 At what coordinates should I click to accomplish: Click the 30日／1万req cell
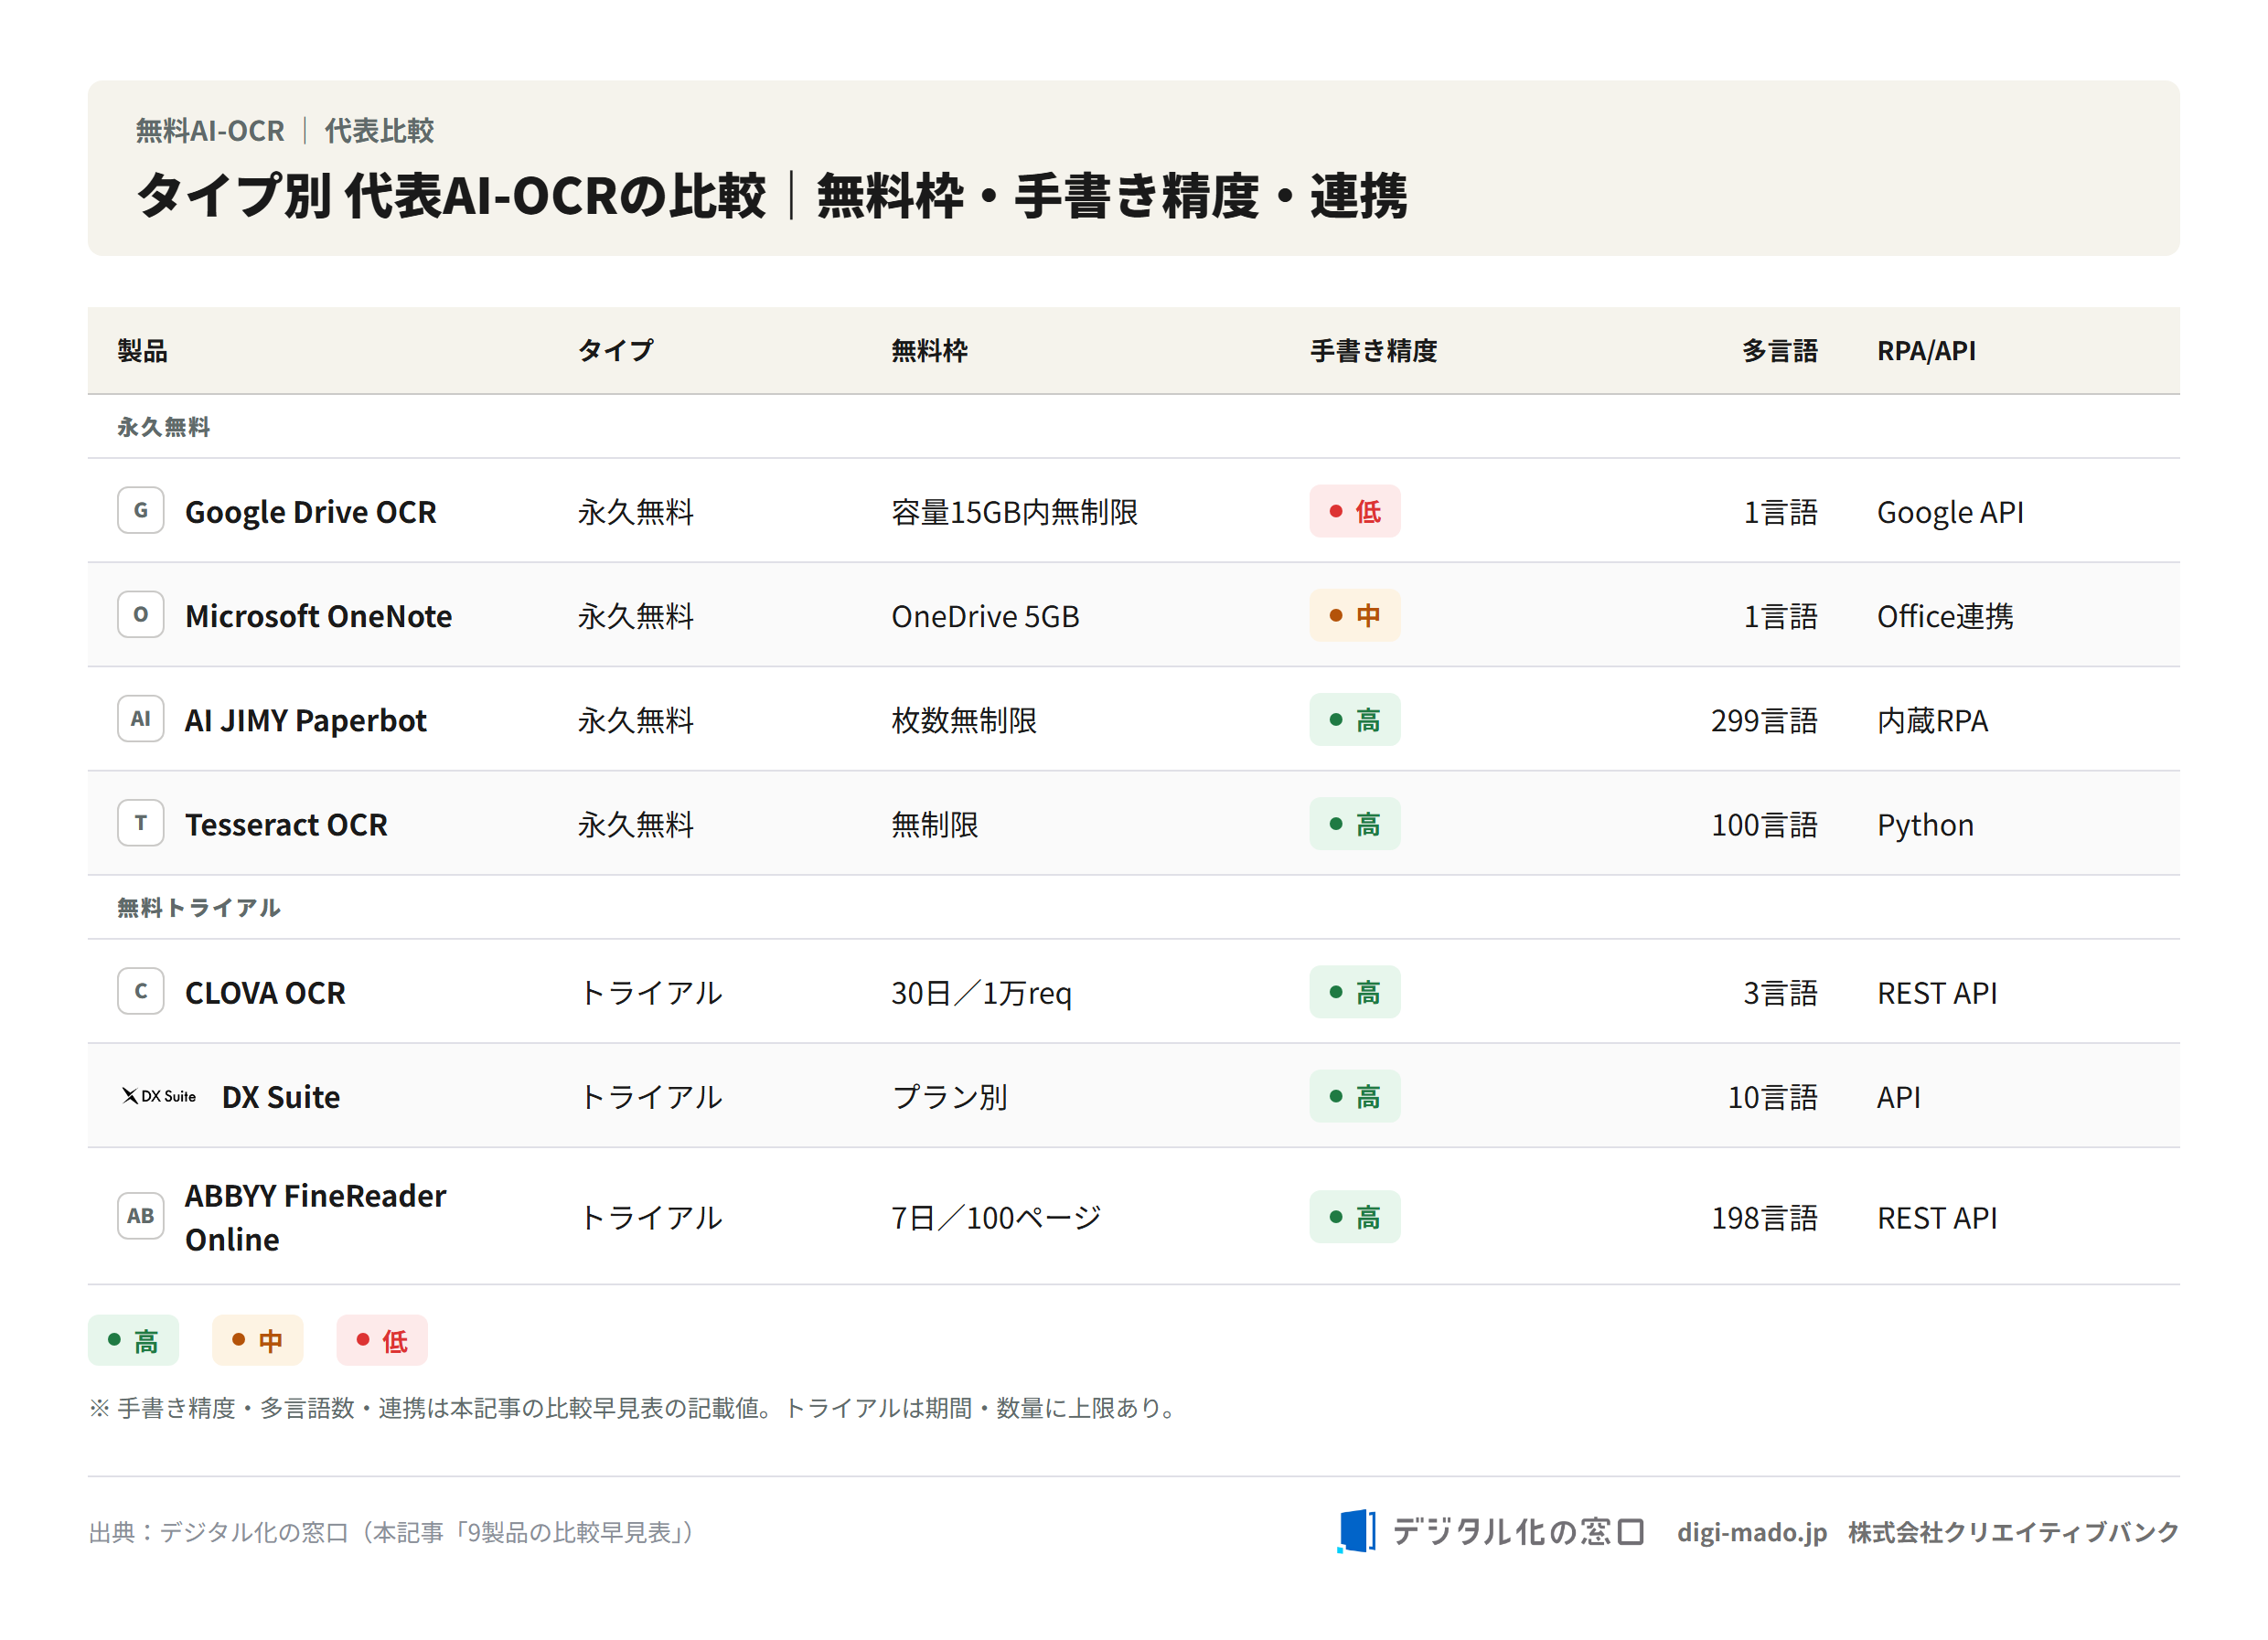981,993
